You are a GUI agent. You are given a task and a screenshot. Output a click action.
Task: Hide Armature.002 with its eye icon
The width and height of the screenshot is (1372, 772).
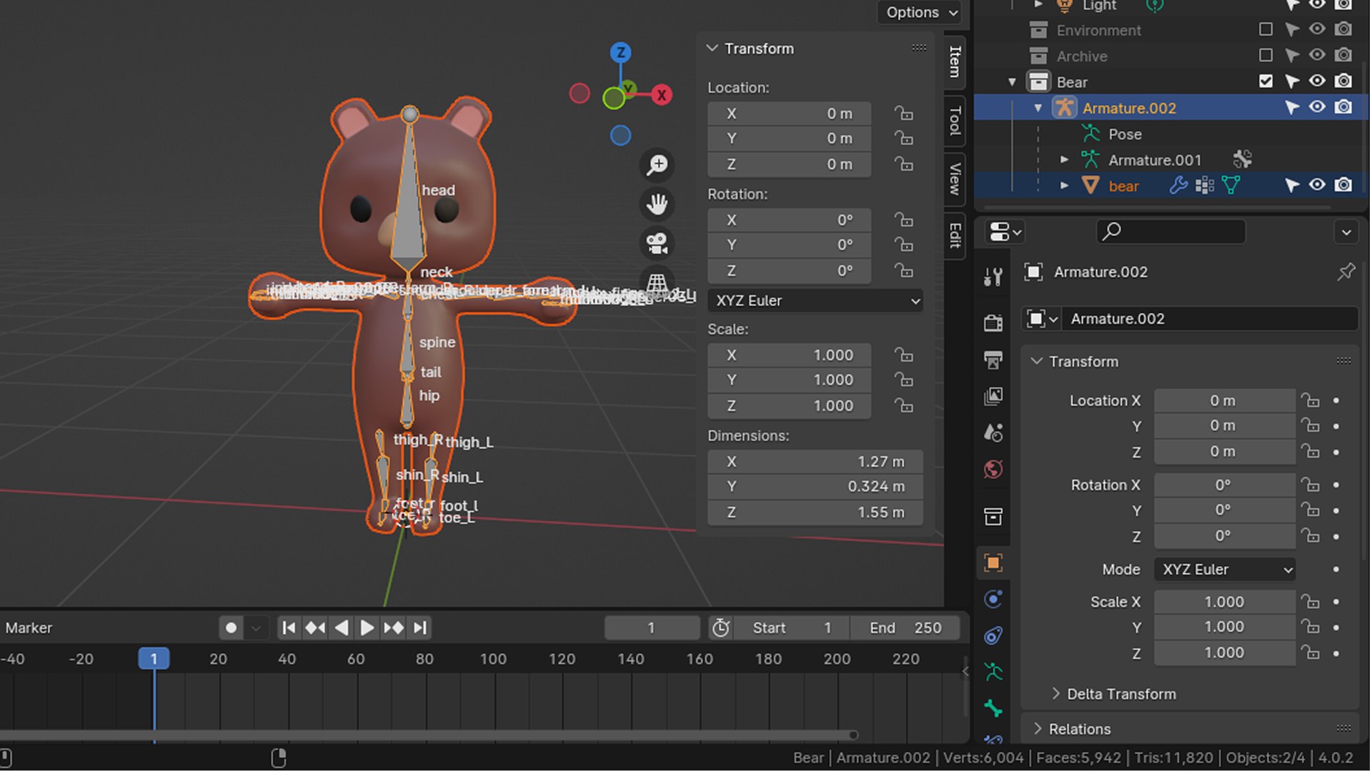(1317, 107)
